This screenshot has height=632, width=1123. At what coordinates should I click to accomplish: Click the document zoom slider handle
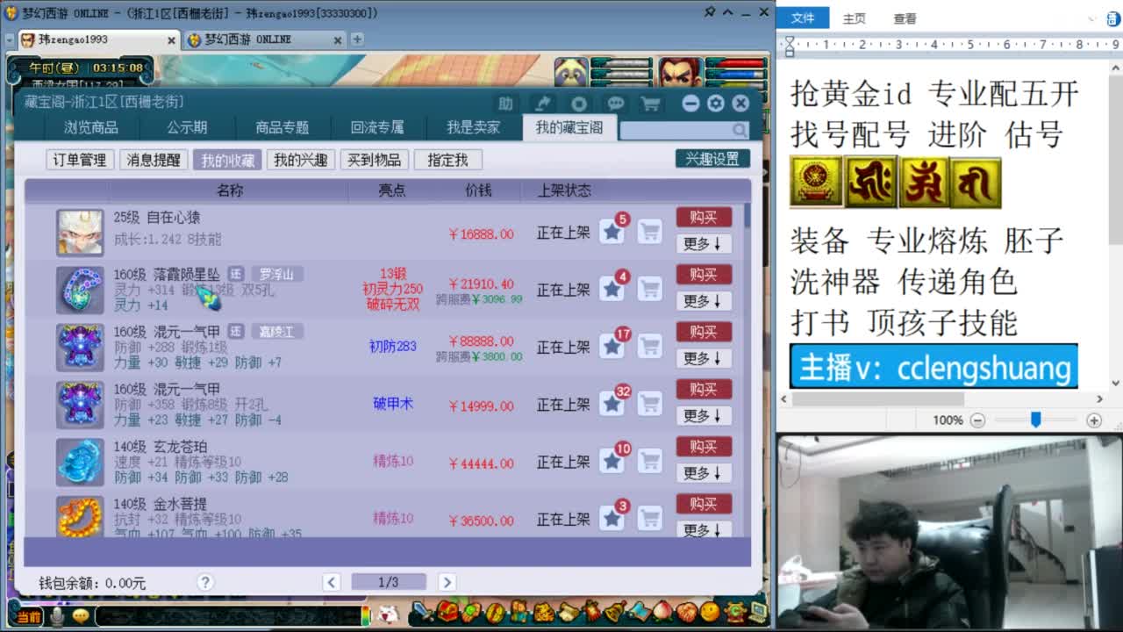(x=1035, y=420)
